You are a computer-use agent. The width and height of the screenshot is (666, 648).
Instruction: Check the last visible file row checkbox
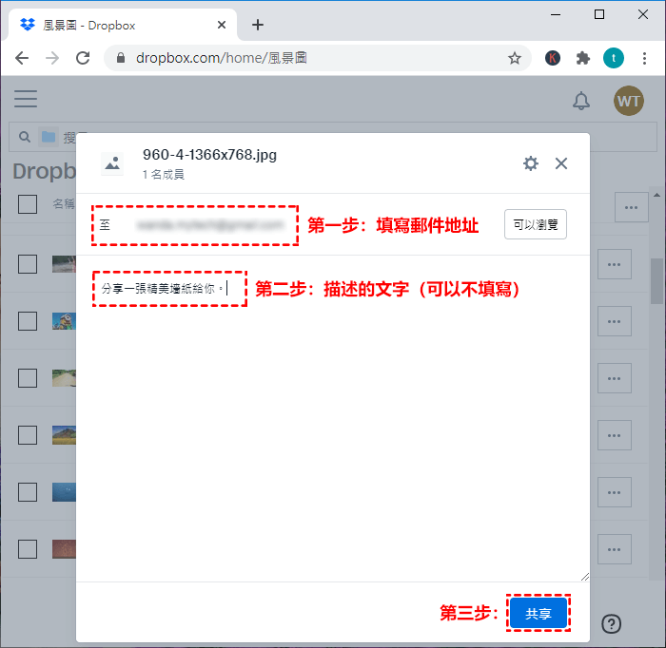[28, 549]
